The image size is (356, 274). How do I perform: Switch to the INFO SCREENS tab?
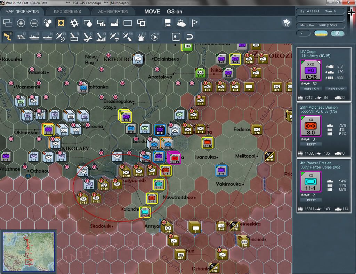(x=67, y=11)
